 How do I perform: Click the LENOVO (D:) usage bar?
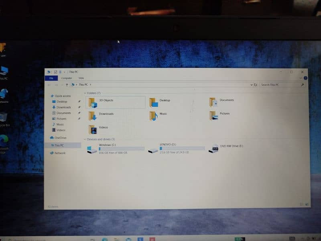point(183,148)
